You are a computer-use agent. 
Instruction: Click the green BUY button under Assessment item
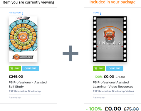point(15,68)
